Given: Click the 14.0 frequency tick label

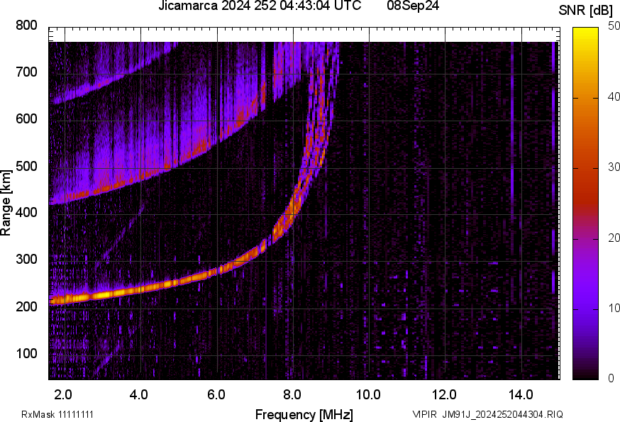Looking at the screenshot, I should (521, 394).
